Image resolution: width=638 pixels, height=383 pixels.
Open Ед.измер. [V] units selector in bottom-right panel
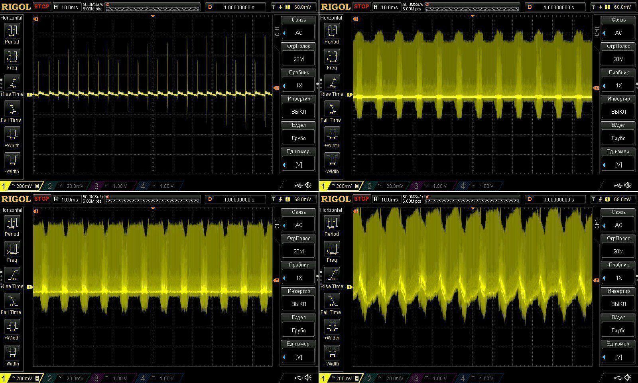pos(618,357)
